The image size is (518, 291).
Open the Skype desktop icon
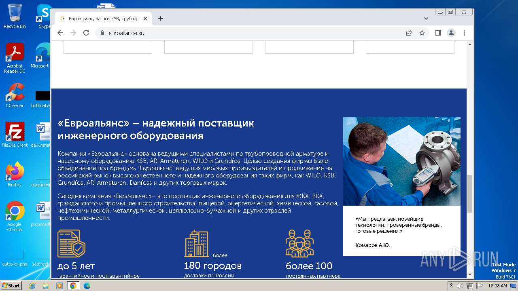tap(44, 16)
